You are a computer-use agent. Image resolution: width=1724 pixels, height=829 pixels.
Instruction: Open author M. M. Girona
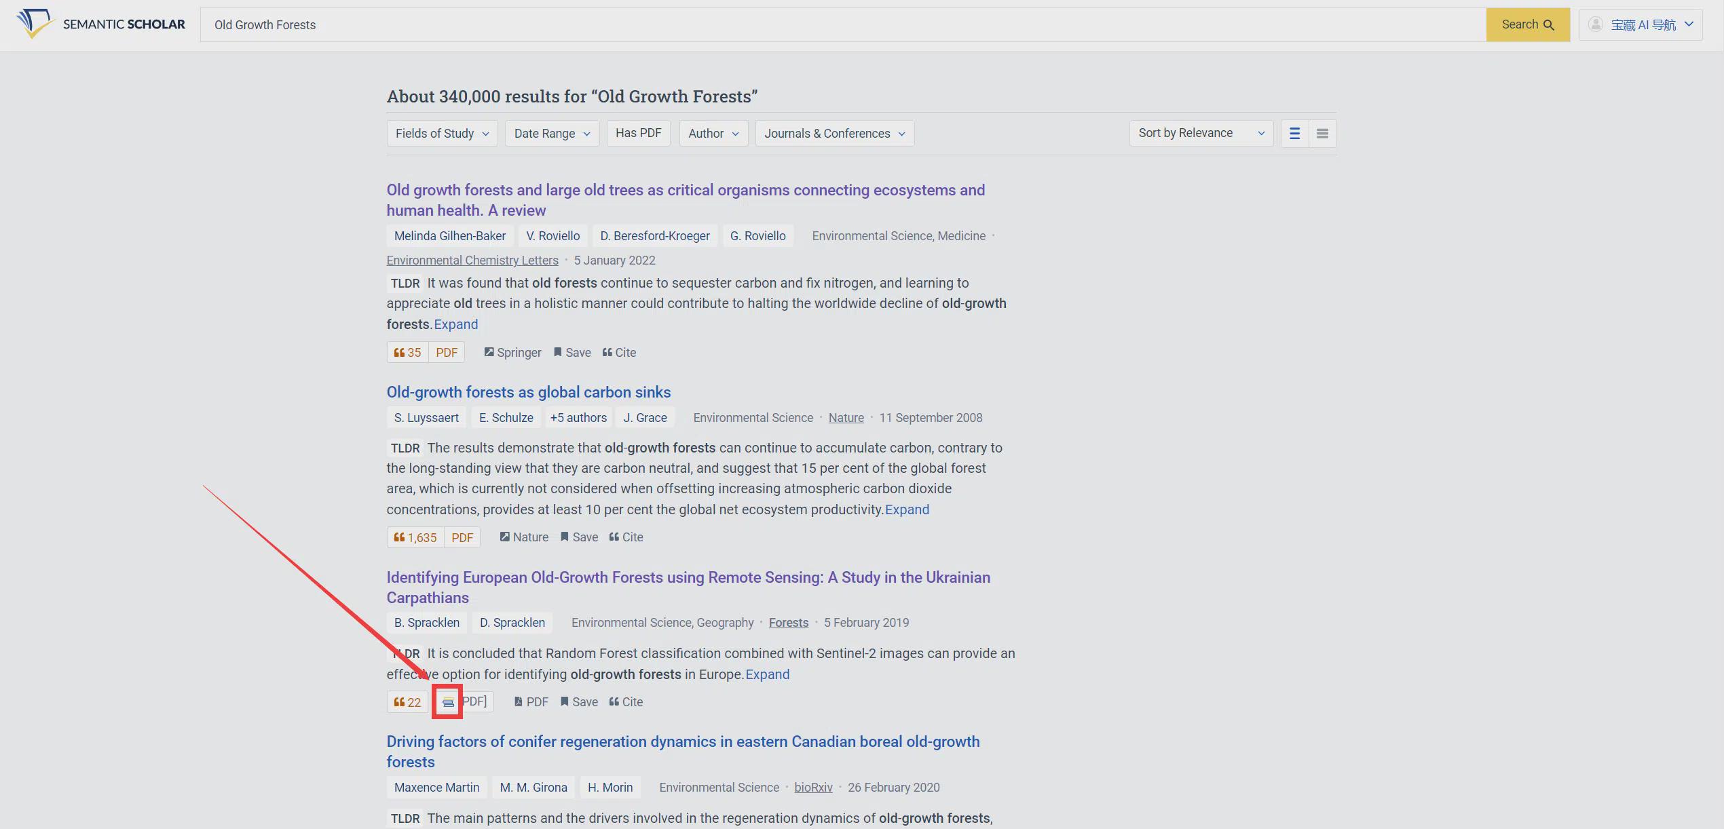click(533, 787)
